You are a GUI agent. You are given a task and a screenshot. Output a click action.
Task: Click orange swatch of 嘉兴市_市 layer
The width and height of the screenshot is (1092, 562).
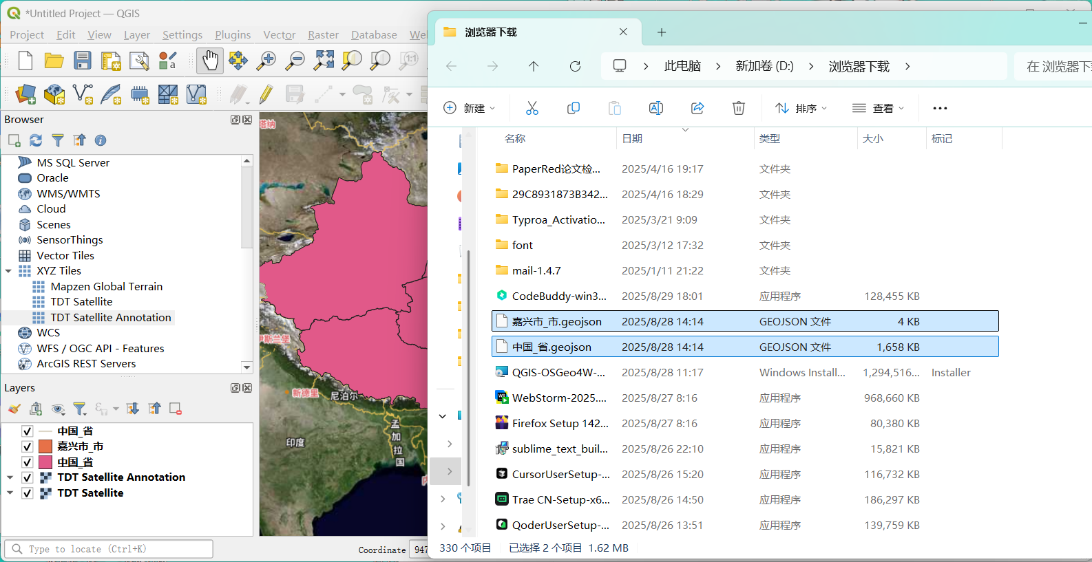pos(45,446)
